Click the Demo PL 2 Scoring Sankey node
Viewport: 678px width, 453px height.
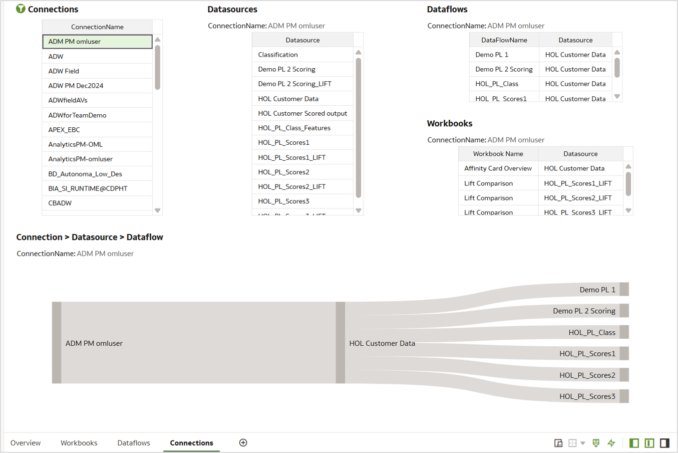click(x=624, y=311)
